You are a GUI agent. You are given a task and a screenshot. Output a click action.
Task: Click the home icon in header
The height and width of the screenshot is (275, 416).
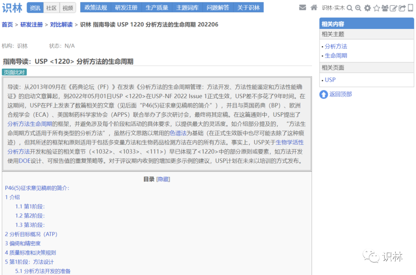[314, 7]
